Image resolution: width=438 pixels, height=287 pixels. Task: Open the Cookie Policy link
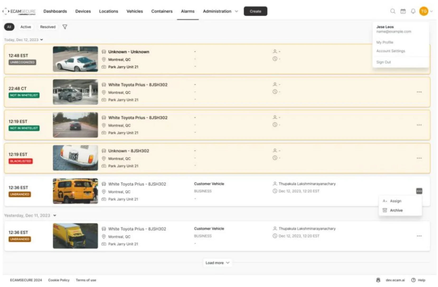tap(59, 280)
